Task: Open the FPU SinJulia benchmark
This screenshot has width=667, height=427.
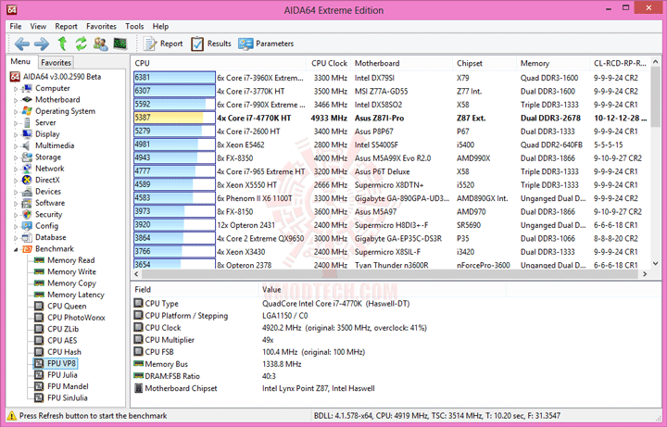Action: pos(68,398)
